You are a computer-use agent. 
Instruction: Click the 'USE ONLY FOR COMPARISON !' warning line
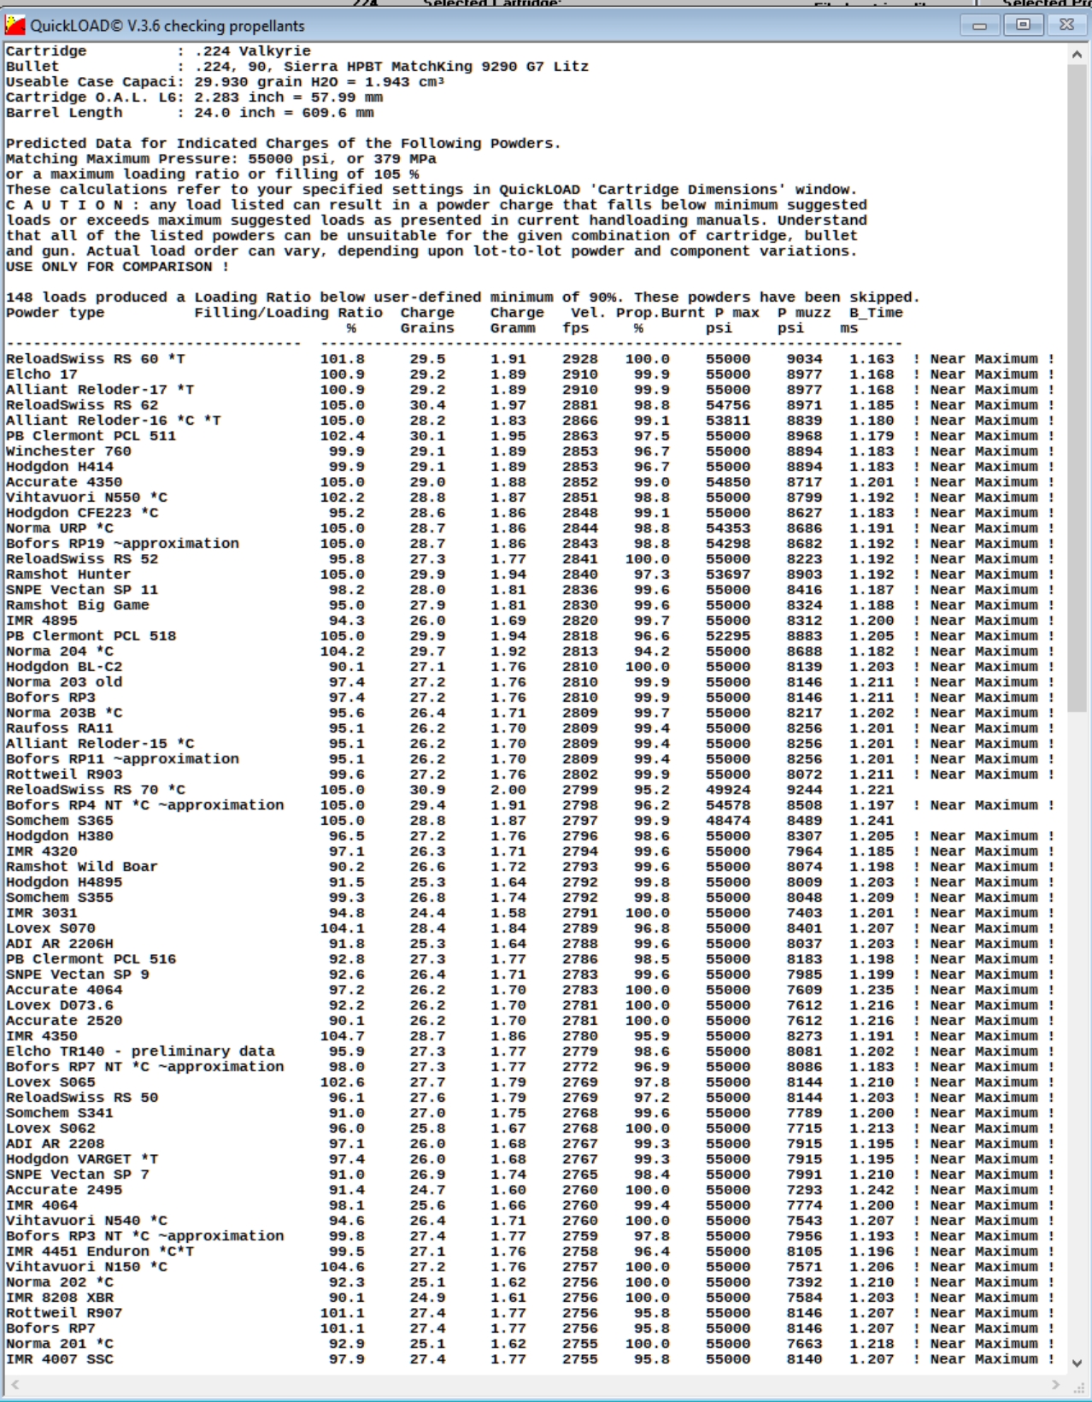117,267
